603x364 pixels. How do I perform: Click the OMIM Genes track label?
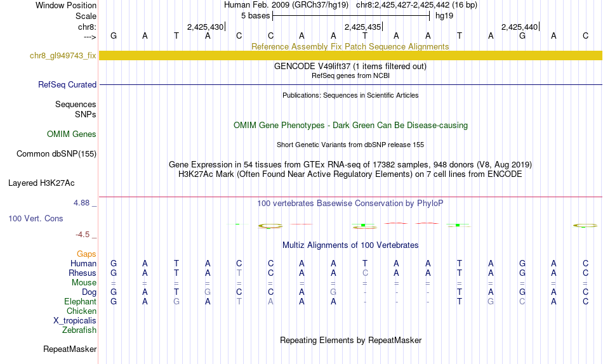(72, 134)
